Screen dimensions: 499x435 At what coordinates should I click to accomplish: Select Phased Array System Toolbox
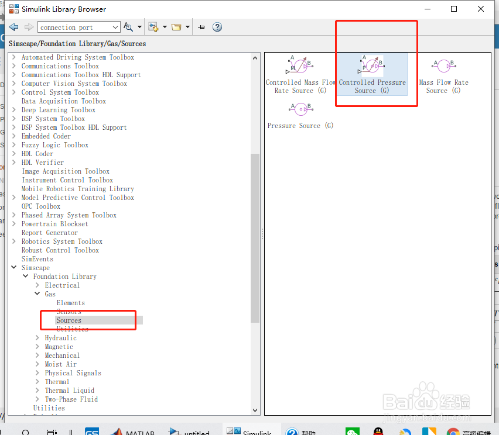point(69,215)
